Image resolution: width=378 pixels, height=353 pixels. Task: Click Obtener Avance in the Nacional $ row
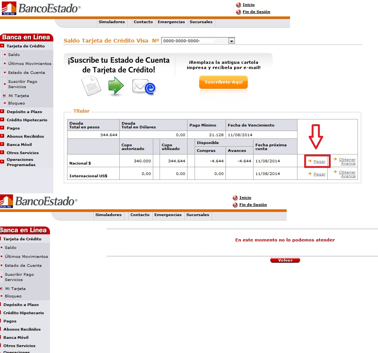pos(347,162)
